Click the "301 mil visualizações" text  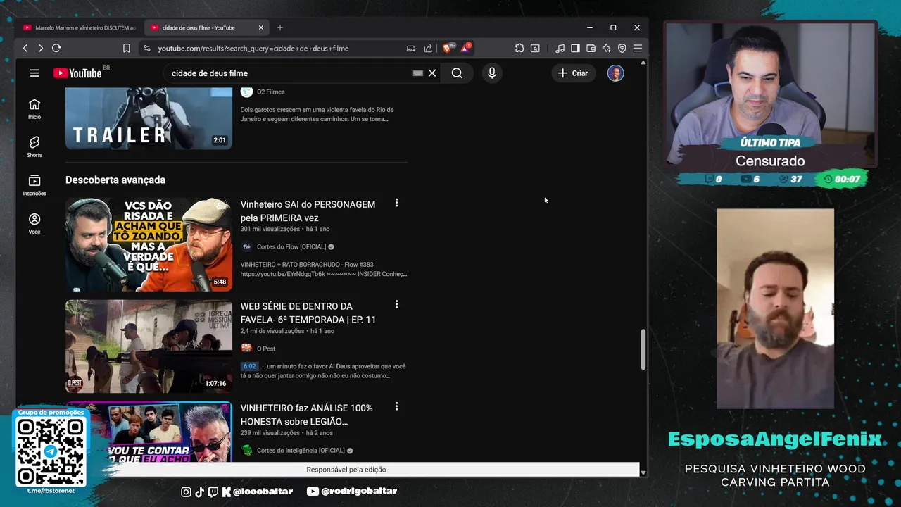pyautogui.click(x=270, y=229)
